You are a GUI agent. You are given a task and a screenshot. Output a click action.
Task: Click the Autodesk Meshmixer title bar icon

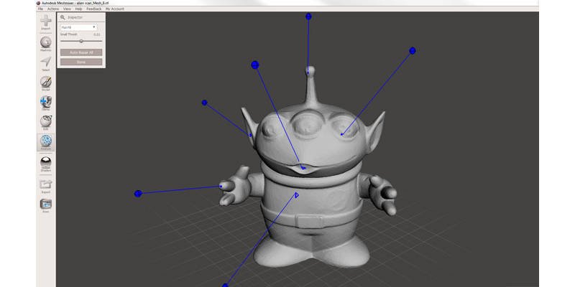(38, 3)
